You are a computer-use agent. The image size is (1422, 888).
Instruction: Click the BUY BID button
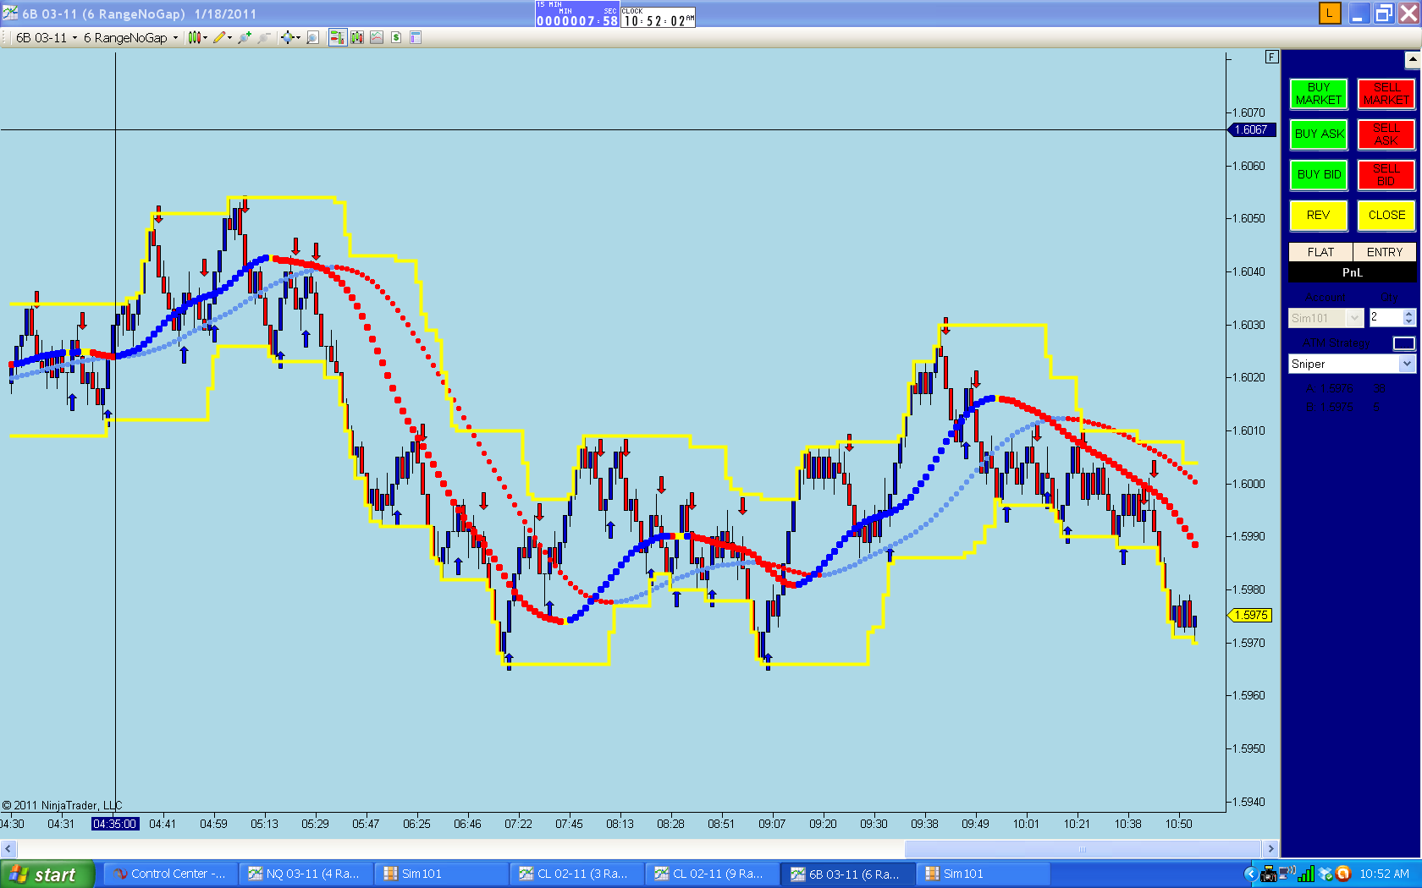click(x=1319, y=175)
